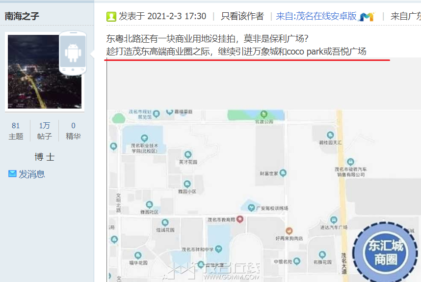
Task: View the user's 1万 帖子 count
Action: click(45, 131)
